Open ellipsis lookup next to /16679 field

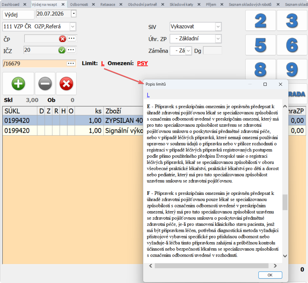[71, 63]
